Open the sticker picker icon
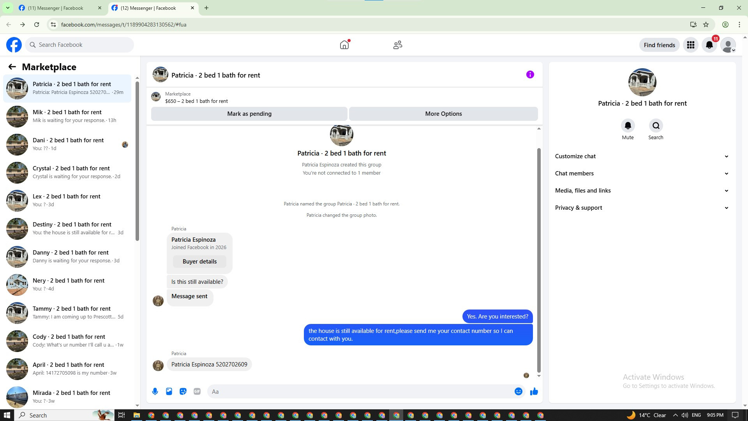 pyautogui.click(x=183, y=391)
